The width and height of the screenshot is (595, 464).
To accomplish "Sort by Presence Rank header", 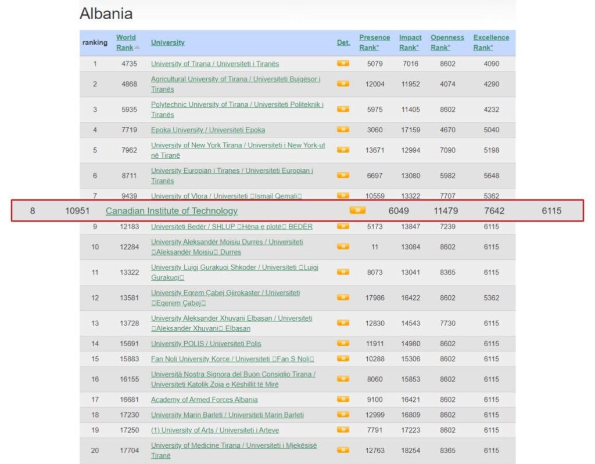I will (375, 42).
